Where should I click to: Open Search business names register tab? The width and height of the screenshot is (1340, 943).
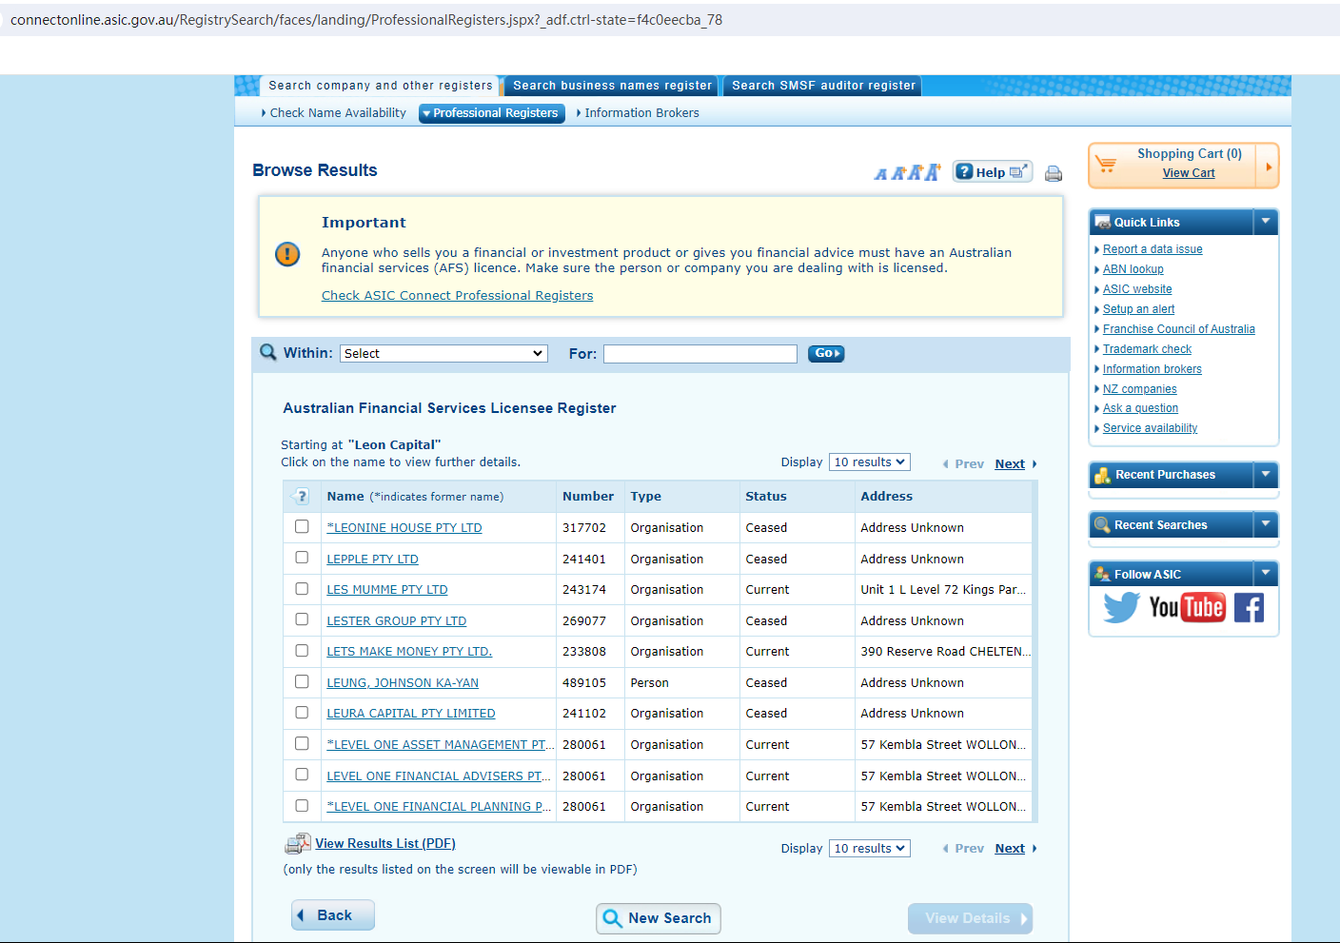(612, 86)
